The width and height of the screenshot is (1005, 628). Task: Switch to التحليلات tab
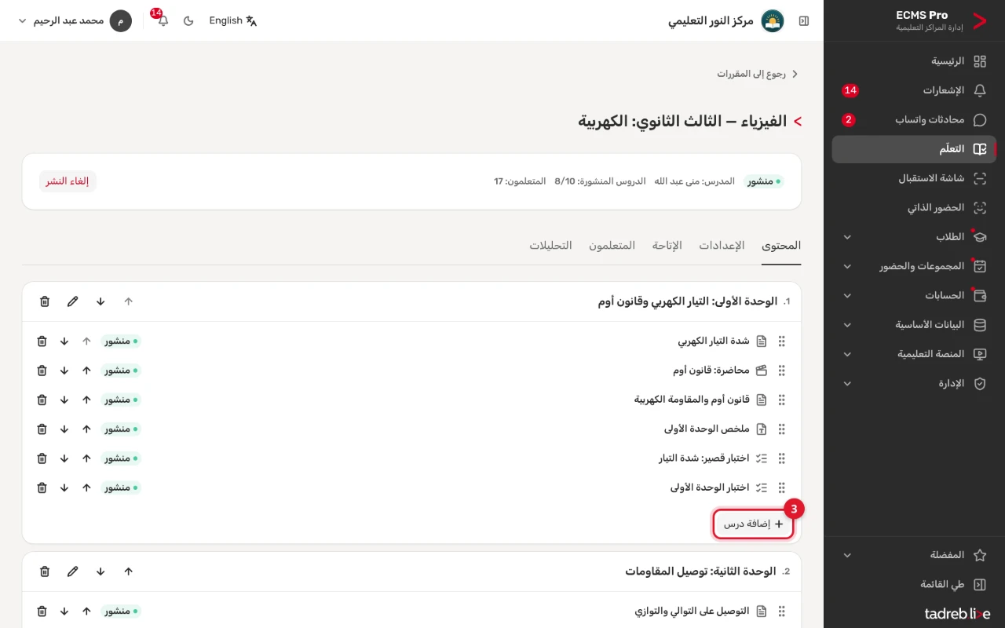pyautogui.click(x=550, y=246)
